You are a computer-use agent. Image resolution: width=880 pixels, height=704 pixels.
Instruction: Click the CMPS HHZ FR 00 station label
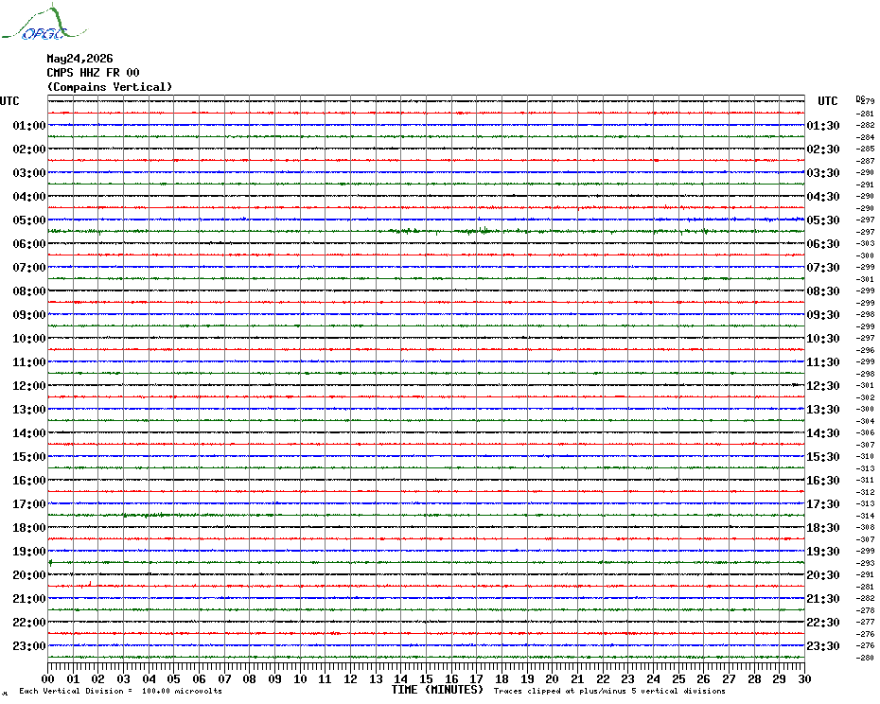pos(93,73)
